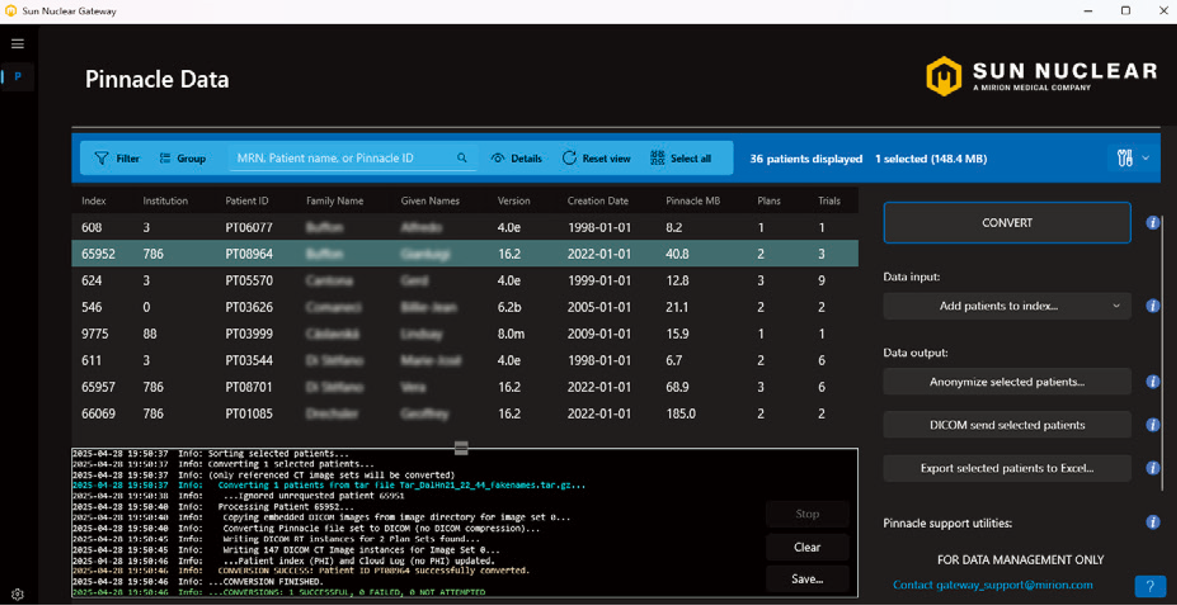The width and height of the screenshot is (1177, 605).
Task: Show info for Export to Excel
Action: point(1153,468)
